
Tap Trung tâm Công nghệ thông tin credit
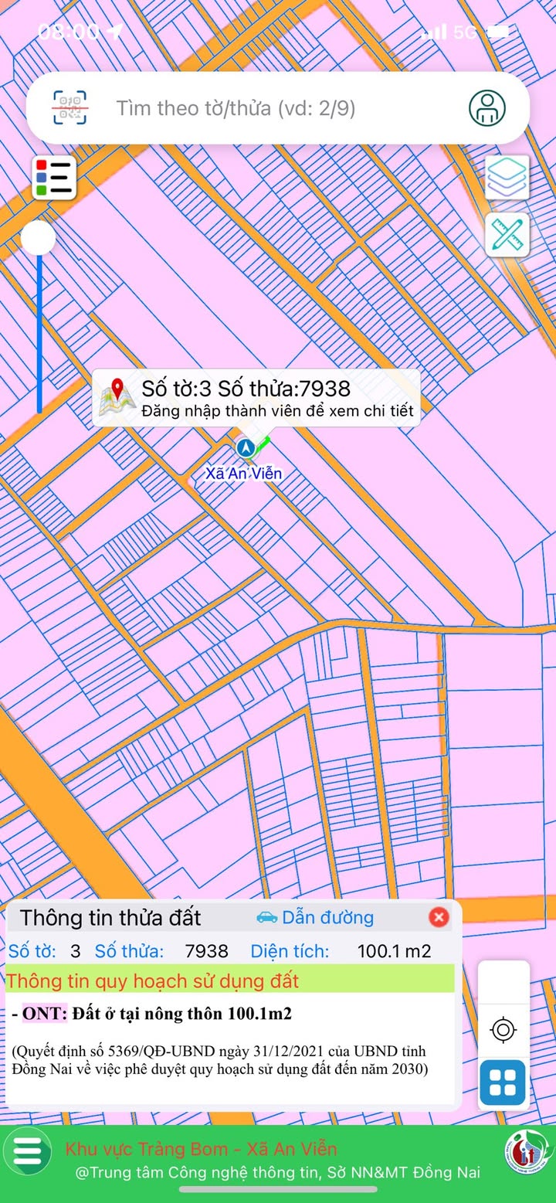(277, 1172)
